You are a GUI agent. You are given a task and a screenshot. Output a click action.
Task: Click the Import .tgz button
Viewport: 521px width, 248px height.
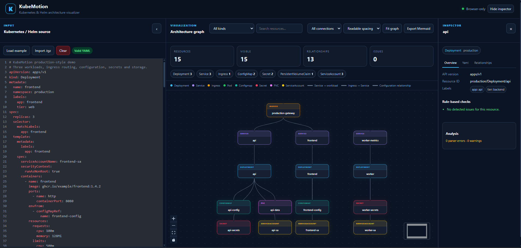pos(43,51)
